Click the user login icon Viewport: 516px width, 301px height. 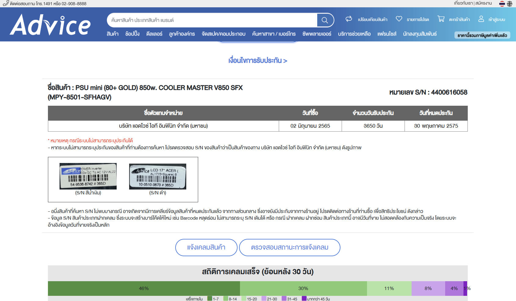[481, 19]
